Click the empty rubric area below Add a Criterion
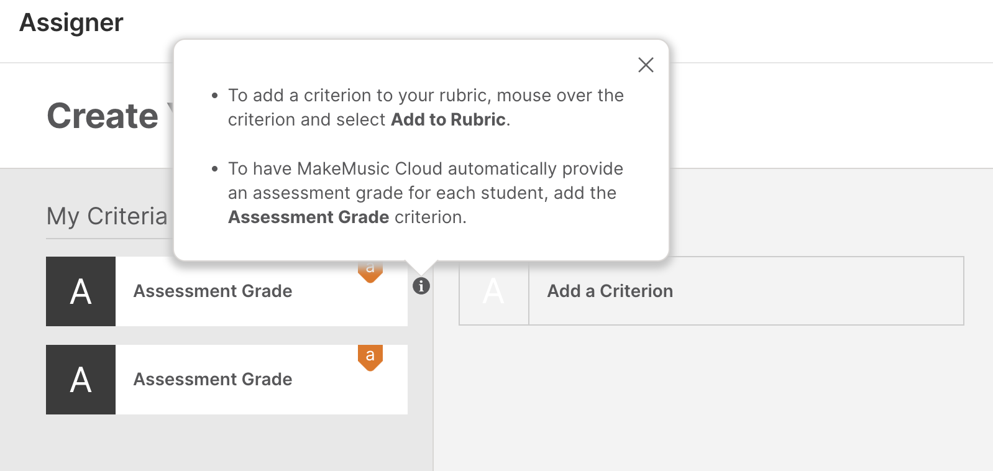This screenshot has width=993, height=471. (x=712, y=398)
